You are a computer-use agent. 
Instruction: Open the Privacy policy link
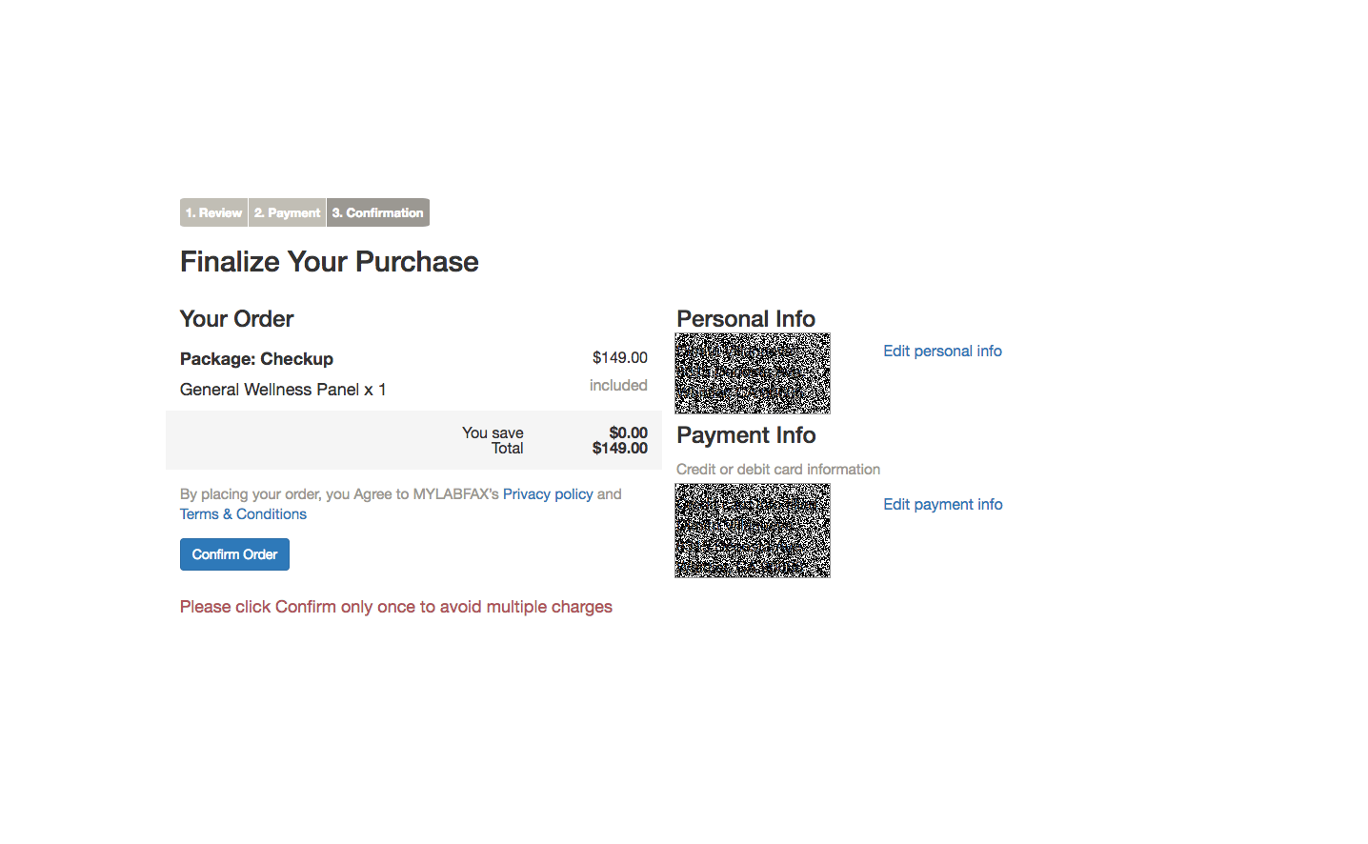(x=548, y=494)
